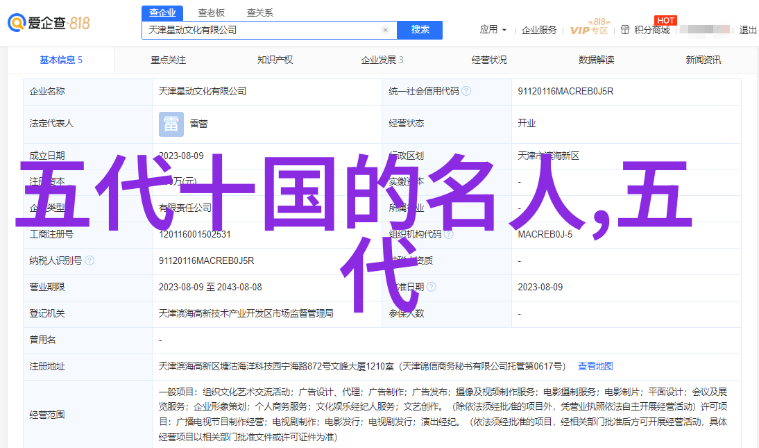Open the 积分商城 link
The image size is (759, 448).
coord(652,30)
